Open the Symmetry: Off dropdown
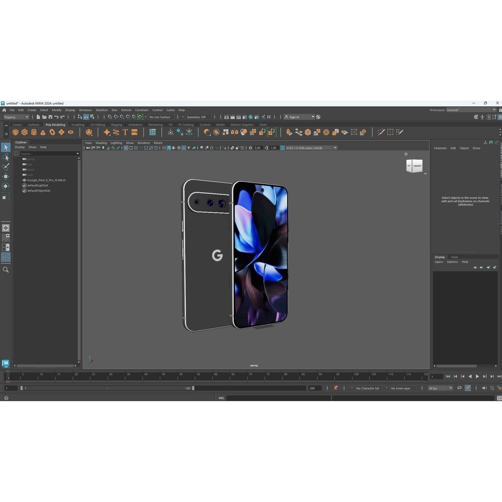Viewport: 502px width, 502px height. click(199, 117)
